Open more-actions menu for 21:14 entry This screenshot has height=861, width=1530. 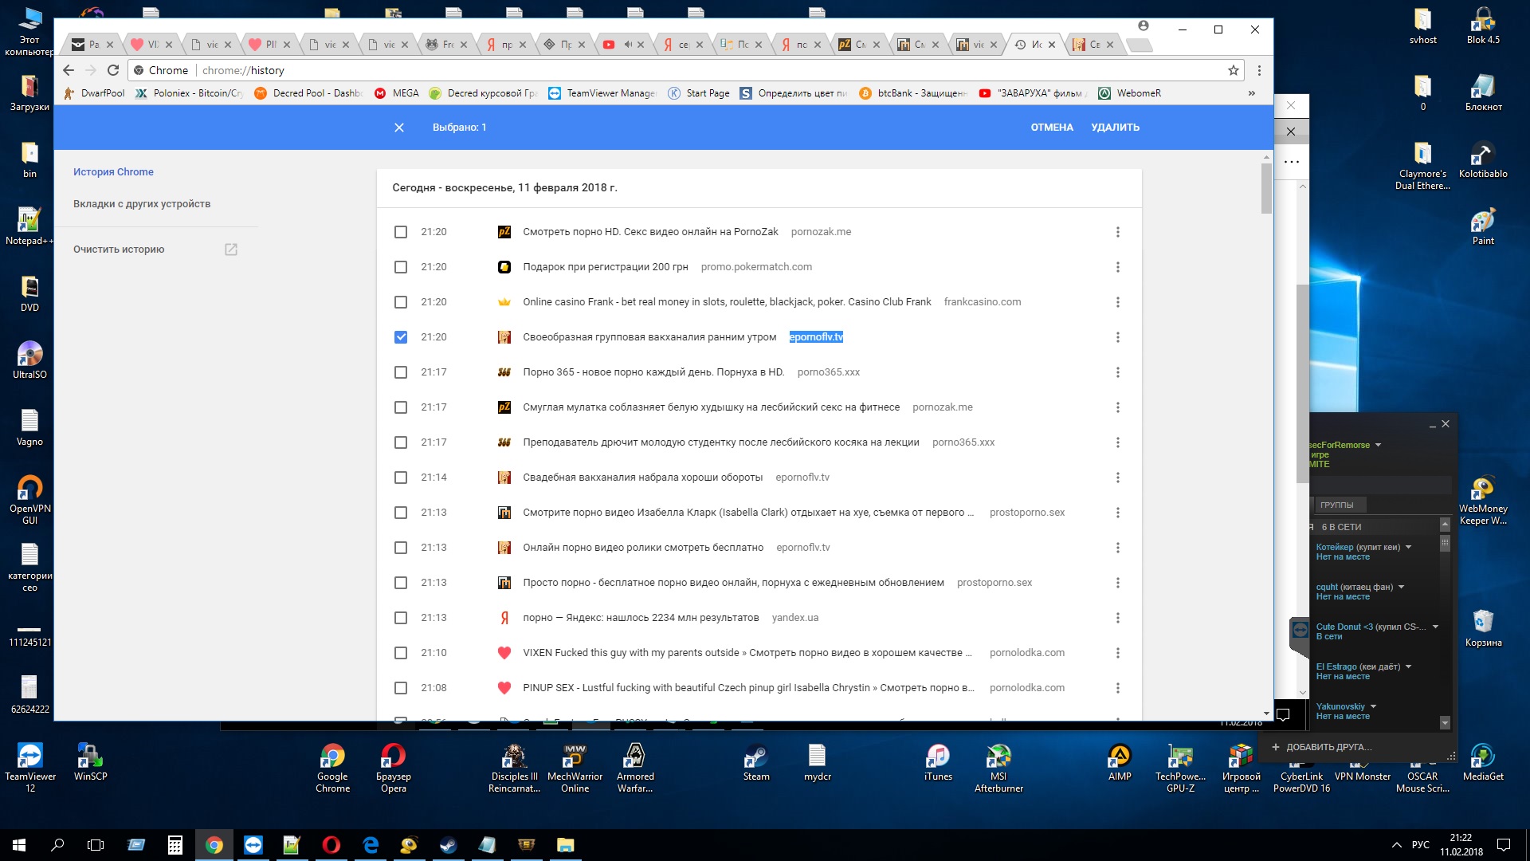1117,478
